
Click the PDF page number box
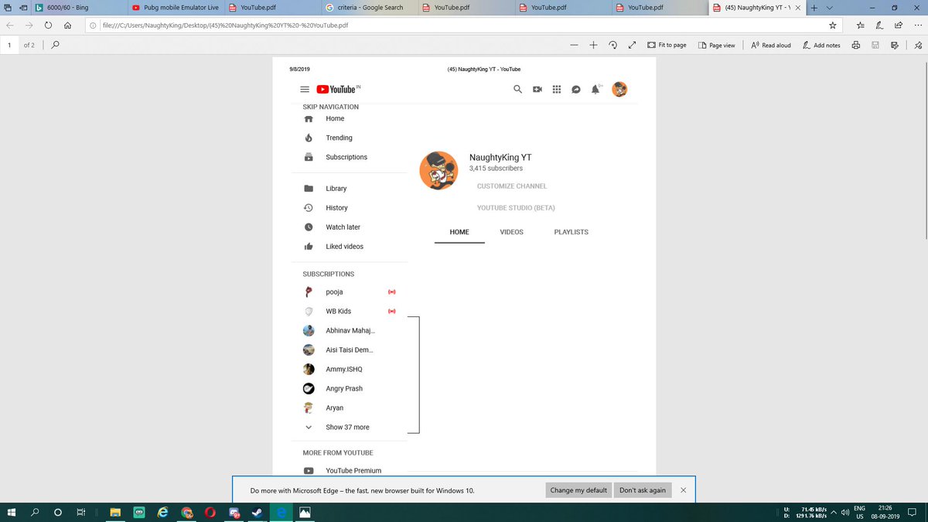pos(9,45)
